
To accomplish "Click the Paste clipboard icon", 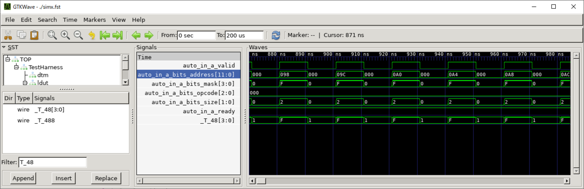I will [34, 35].
